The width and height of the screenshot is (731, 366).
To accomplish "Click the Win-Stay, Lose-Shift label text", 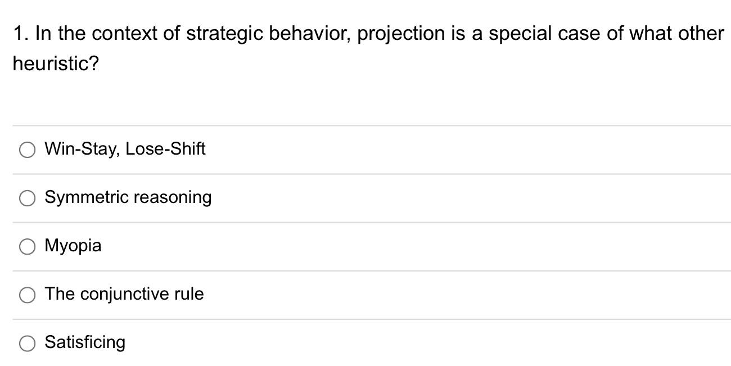I will [x=125, y=149].
